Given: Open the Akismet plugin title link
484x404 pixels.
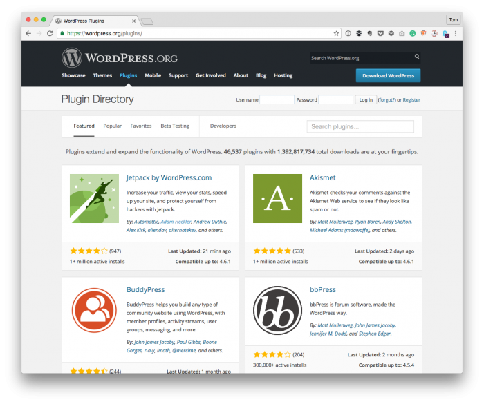Looking at the screenshot, I should click(x=323, y=177).
